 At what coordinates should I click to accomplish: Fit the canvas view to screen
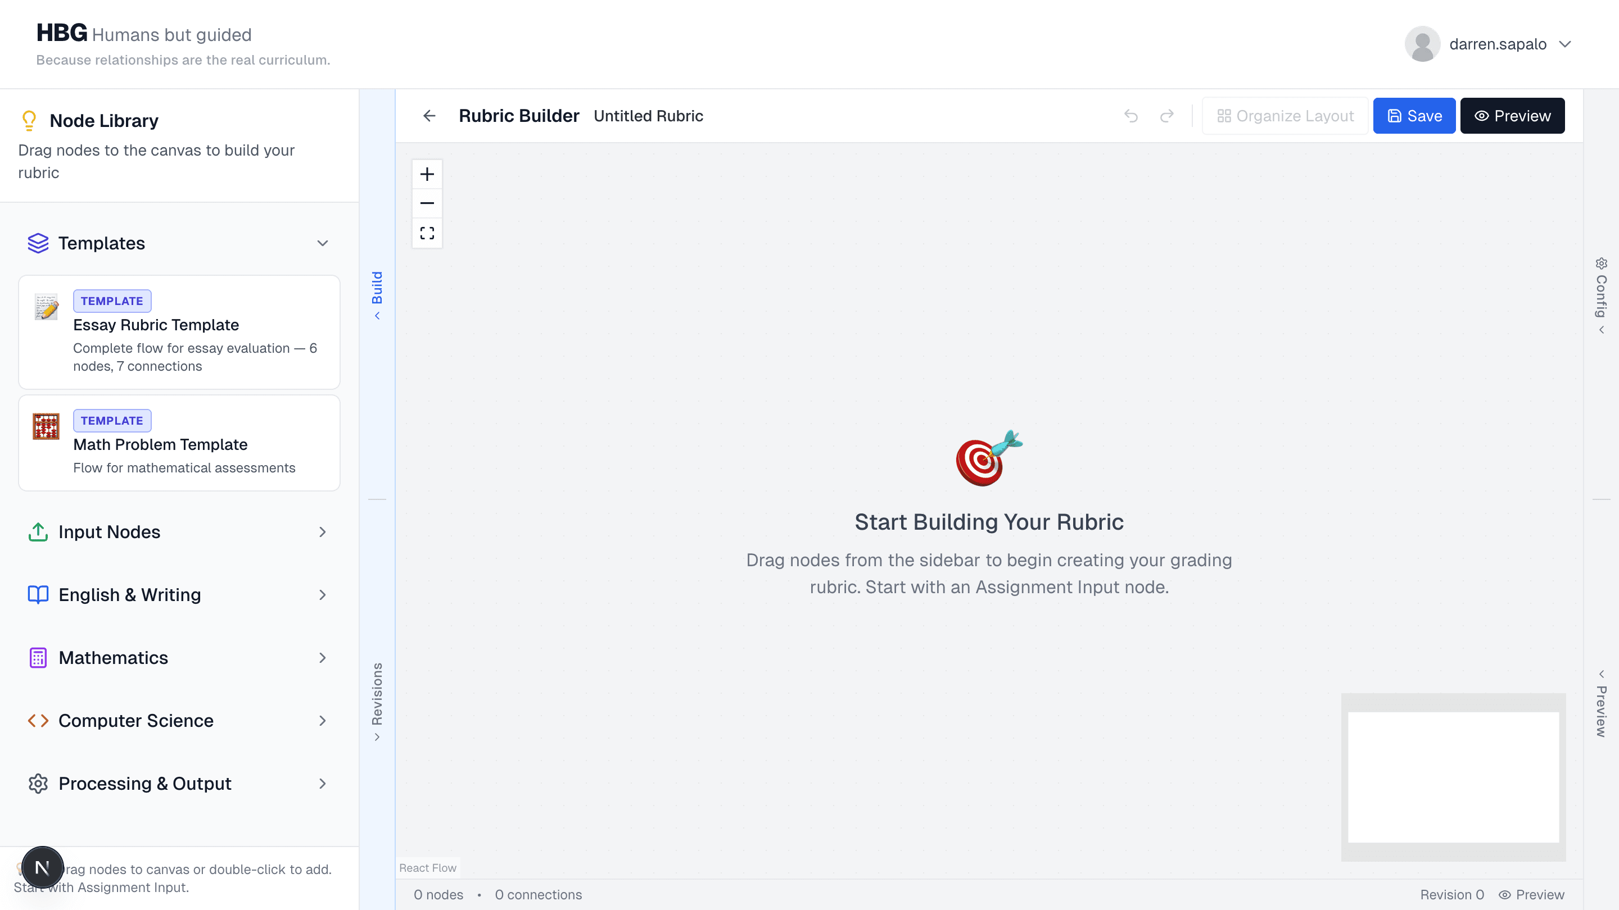[427, 233]
